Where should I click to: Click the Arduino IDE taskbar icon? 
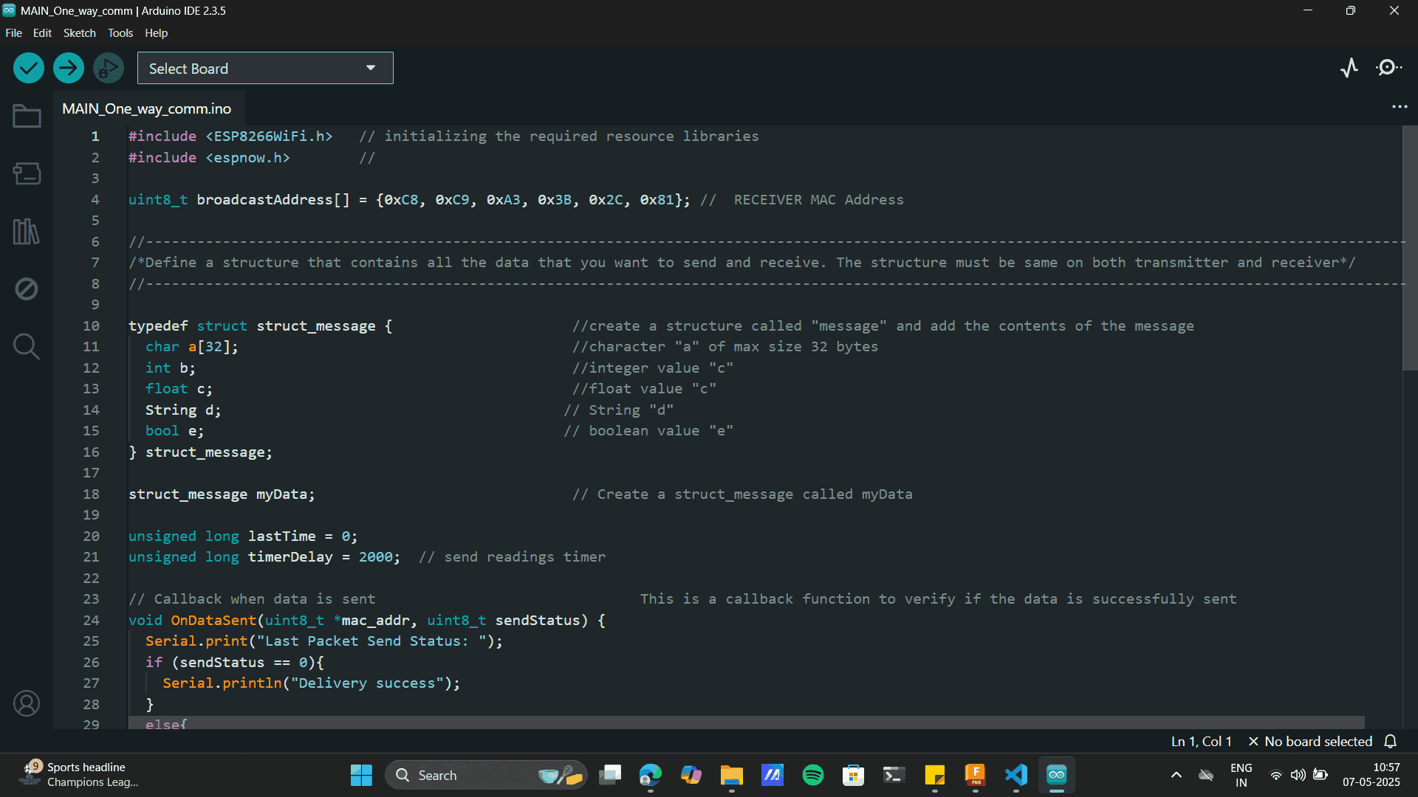tap(1057, 775)
